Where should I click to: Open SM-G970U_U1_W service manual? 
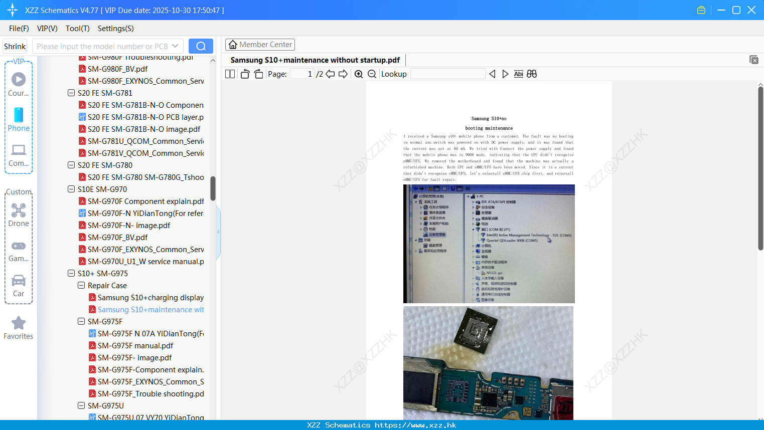pos(145,261)
